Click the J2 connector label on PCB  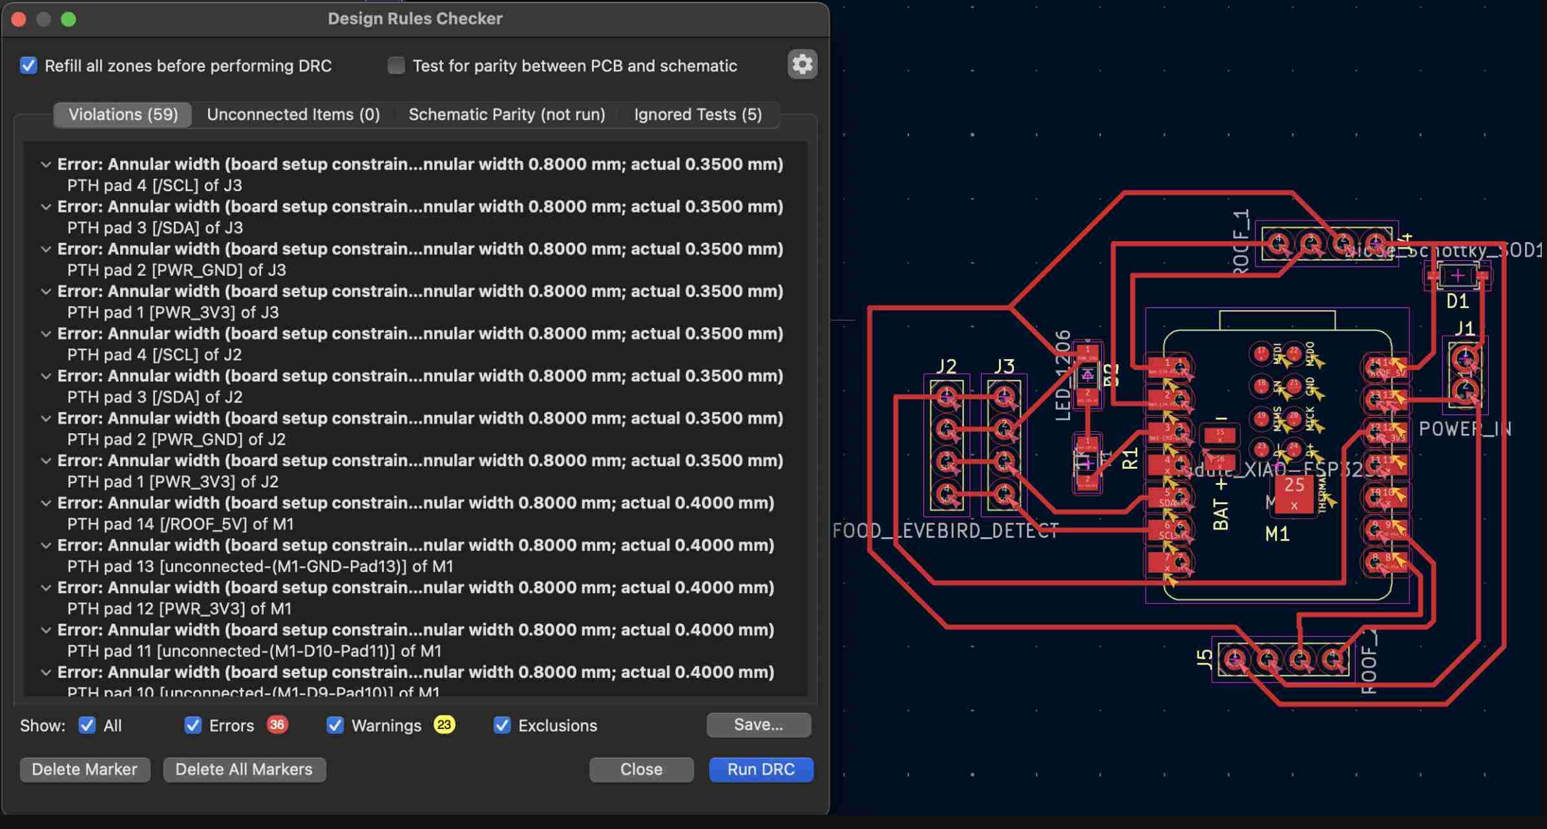[x=946, y=367]
